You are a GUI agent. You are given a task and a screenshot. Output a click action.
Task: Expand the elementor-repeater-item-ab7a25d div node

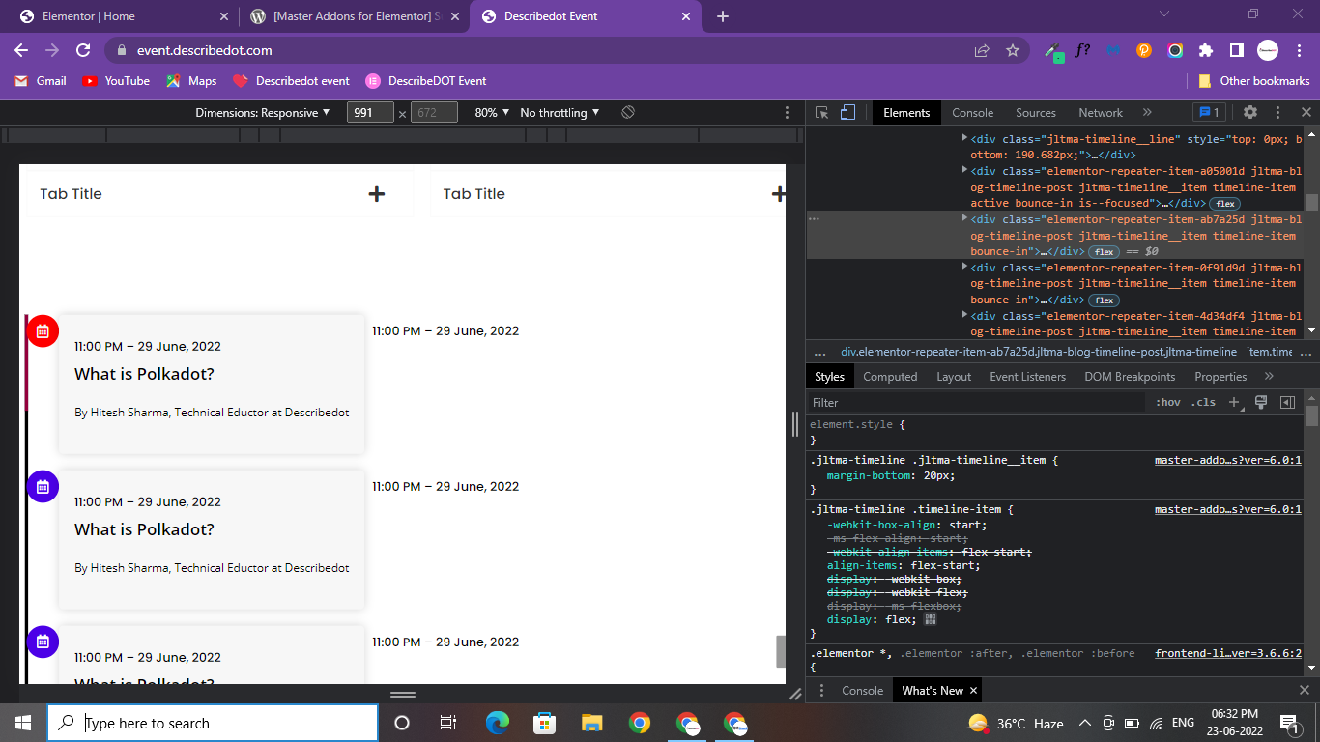964,219
